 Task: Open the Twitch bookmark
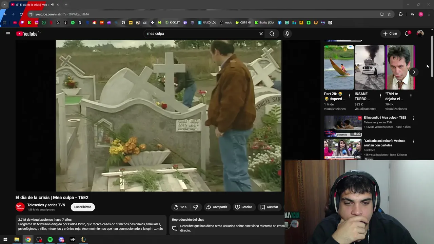pos(22,23)
